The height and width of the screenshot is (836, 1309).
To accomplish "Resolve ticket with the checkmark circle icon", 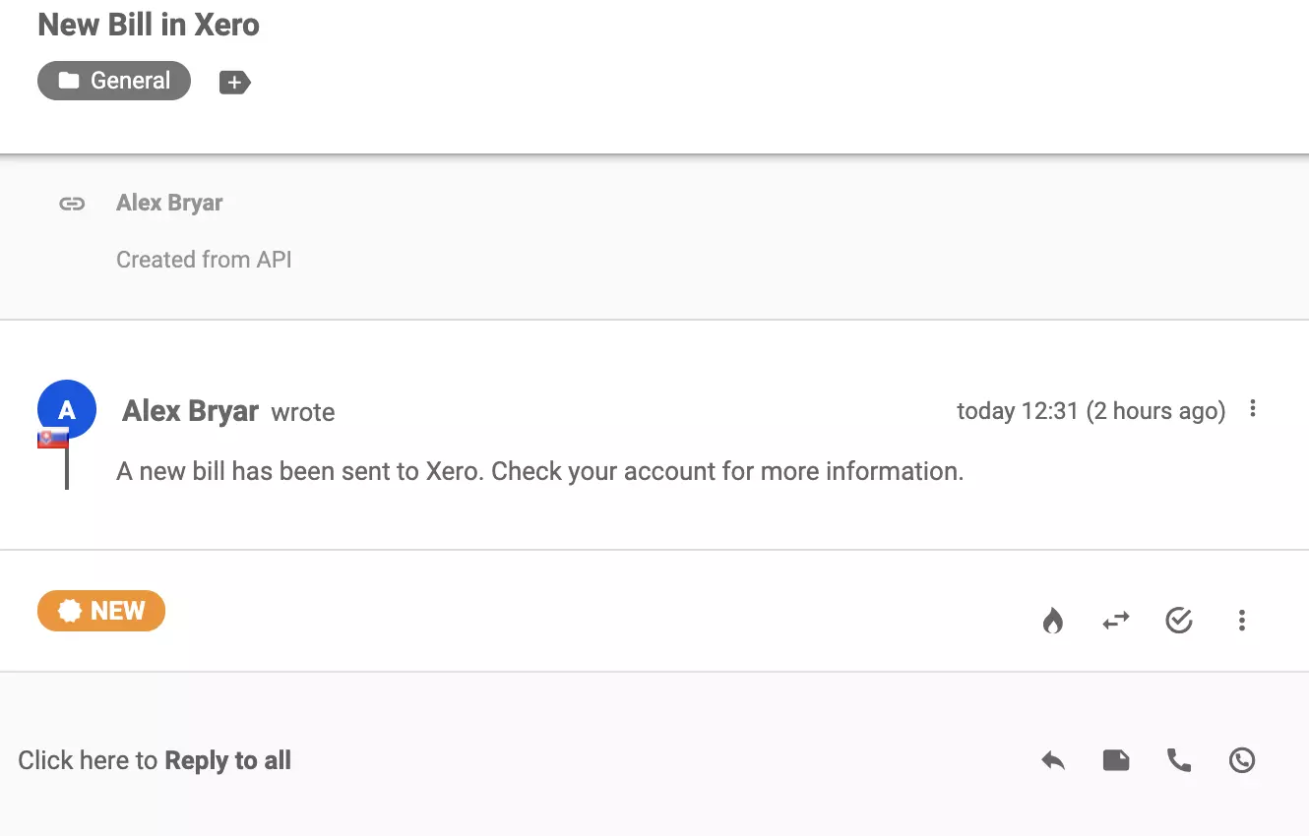I will pos(1178,621).
